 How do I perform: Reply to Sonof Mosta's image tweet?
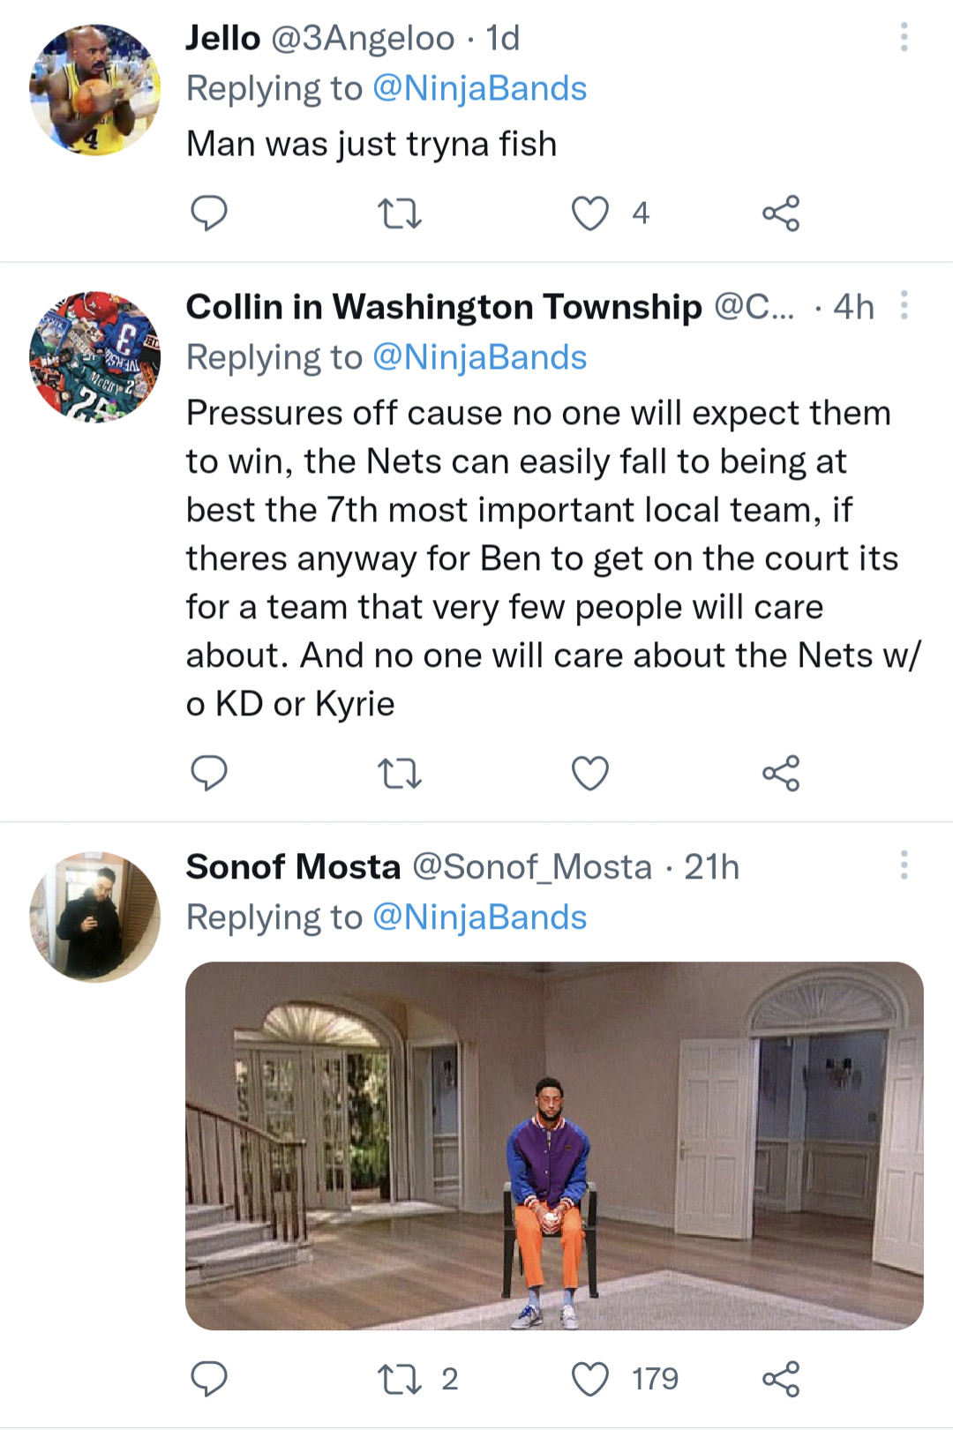click(209, 1379)
